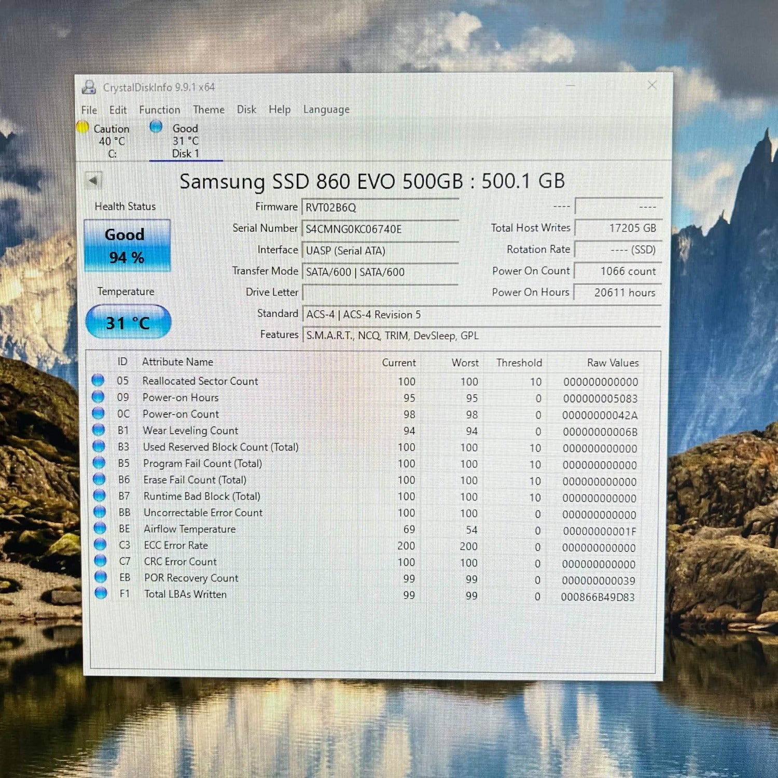The width and height of the screenshot is (778, 778).
Task: Select the Reallocated Sector Count attribute name
Action: (200, 381)
